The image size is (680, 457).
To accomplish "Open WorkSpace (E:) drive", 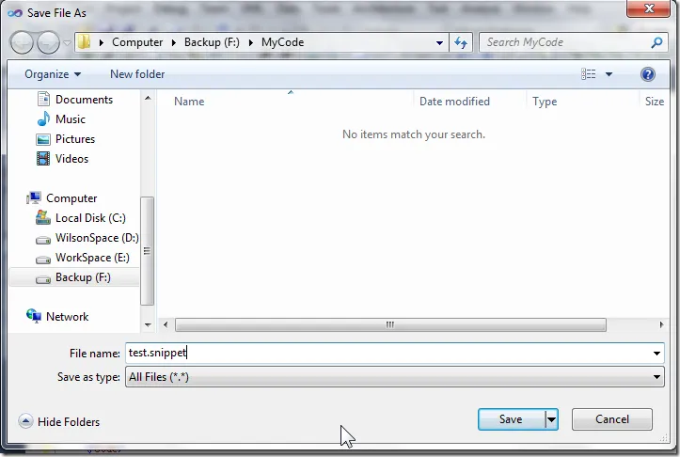I will point(92,258).
